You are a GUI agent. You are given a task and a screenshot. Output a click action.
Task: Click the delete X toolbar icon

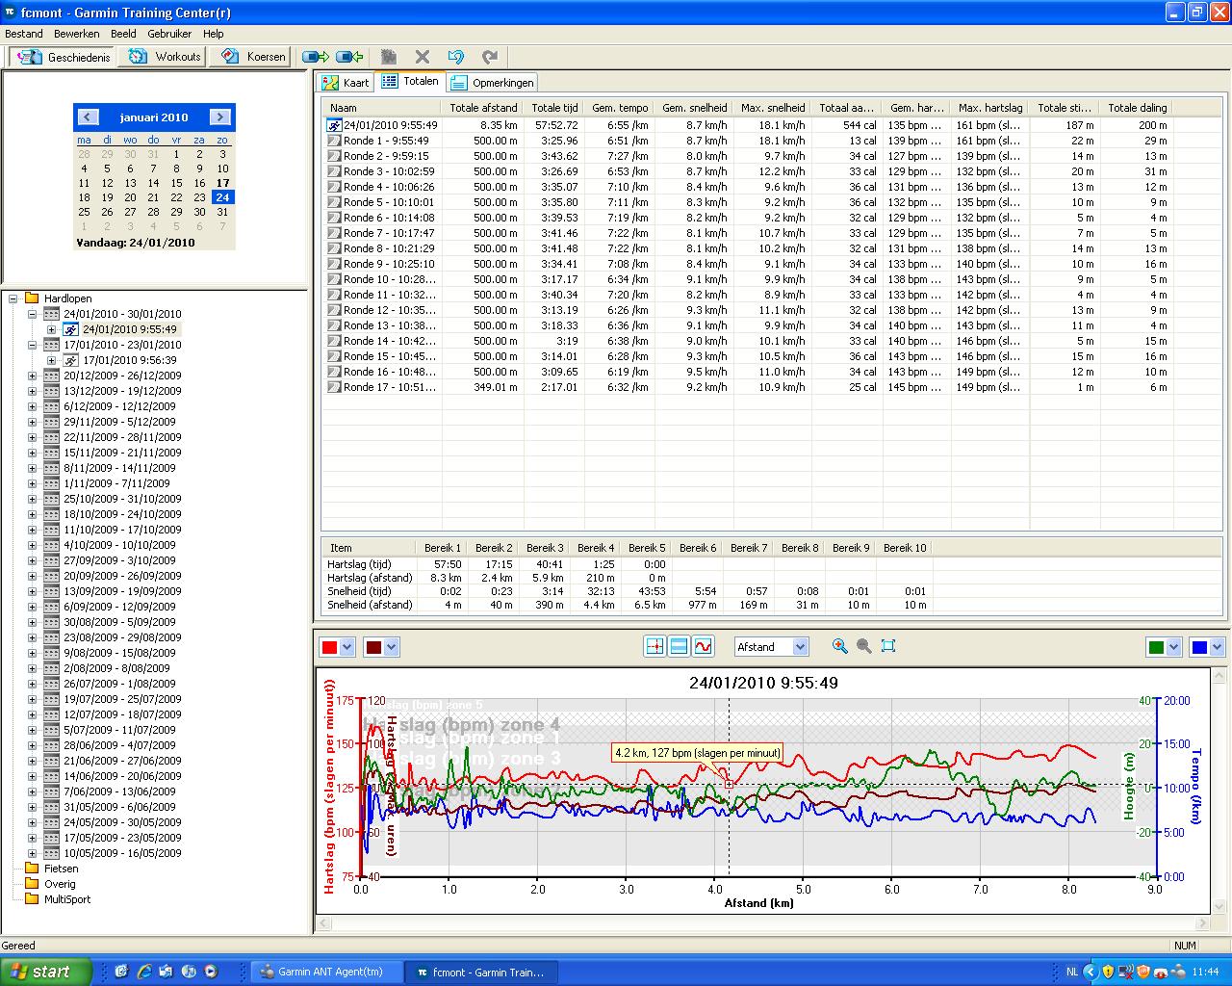click(422, 57)
